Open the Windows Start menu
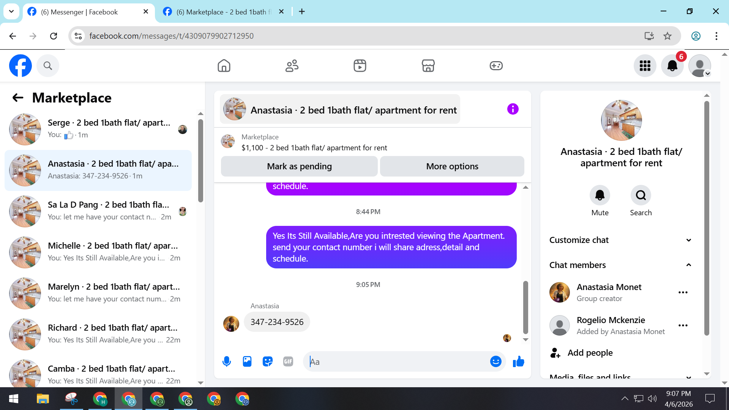Image resolution: width=729 pixels, height=410 pixels. (14, 399)
